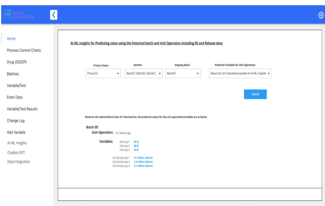Navigate to Batches in the sidebar
The height and width of the screenshot is (206, 325).
[13, 74]
